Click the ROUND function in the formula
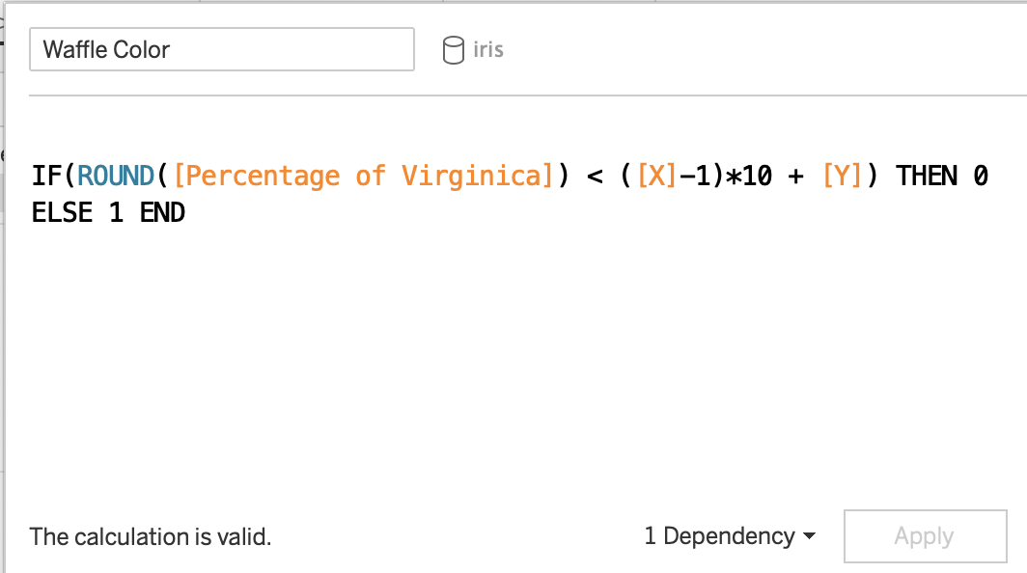 [116, 176]
